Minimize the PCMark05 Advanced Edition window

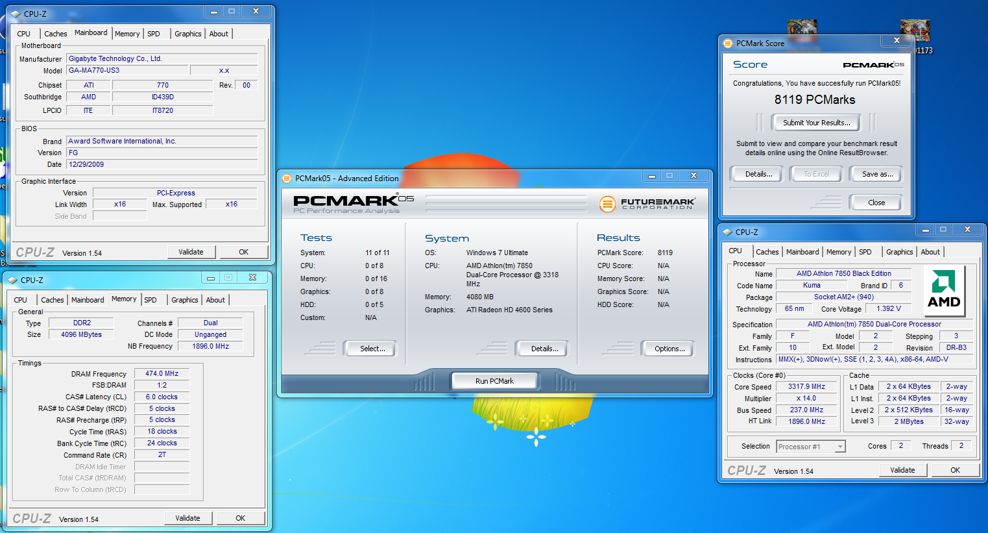(651, 176)
